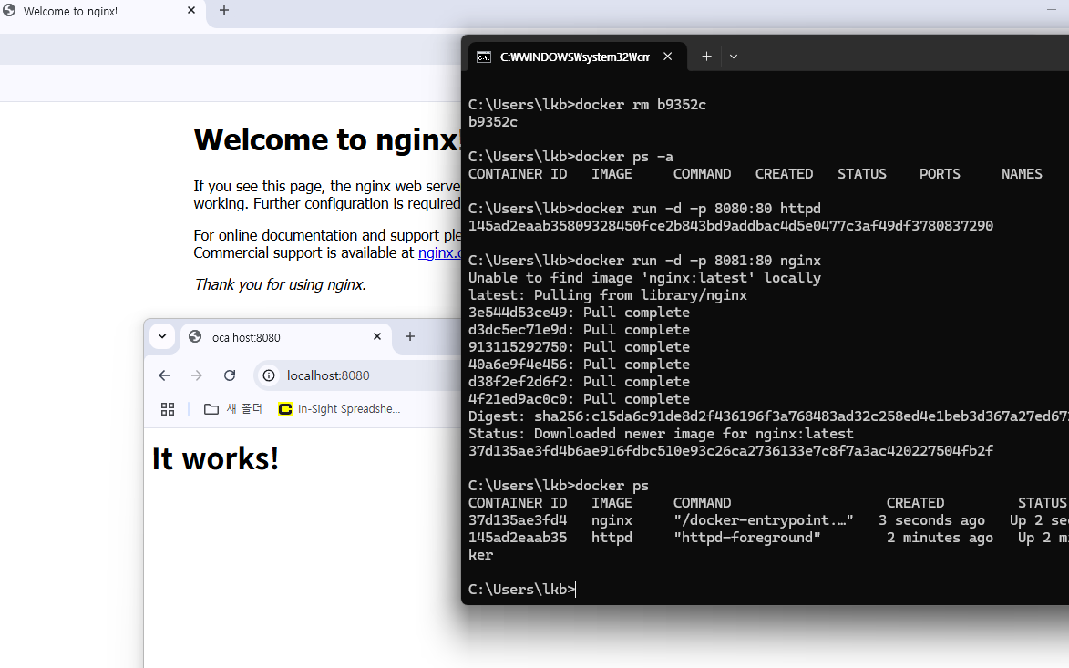
Task: Open the 새 폴더 bookmark folder
Action: pos(233,409)
